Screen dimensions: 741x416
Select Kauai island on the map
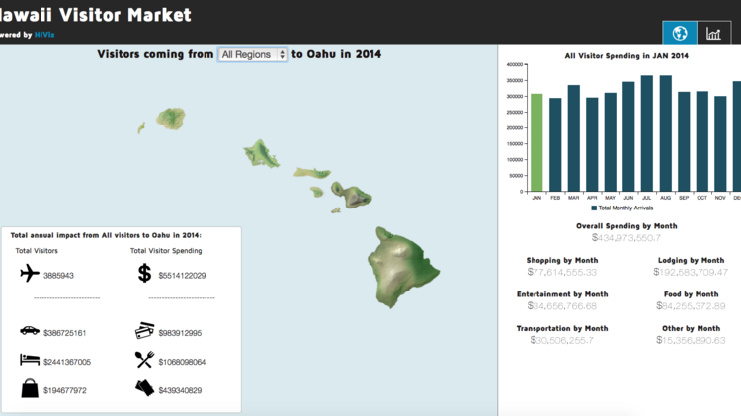[174, 119]
